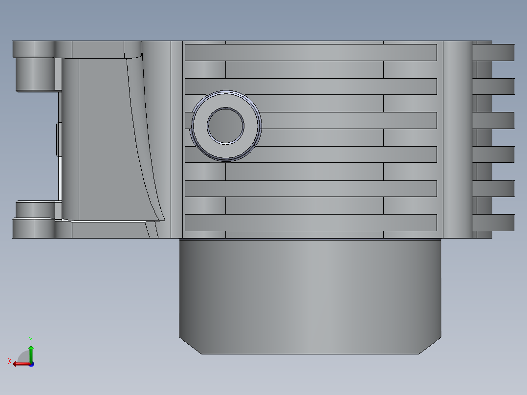Click the red X axis arrow of the orientation triad
527x395 pixels.
coord(21,364)
